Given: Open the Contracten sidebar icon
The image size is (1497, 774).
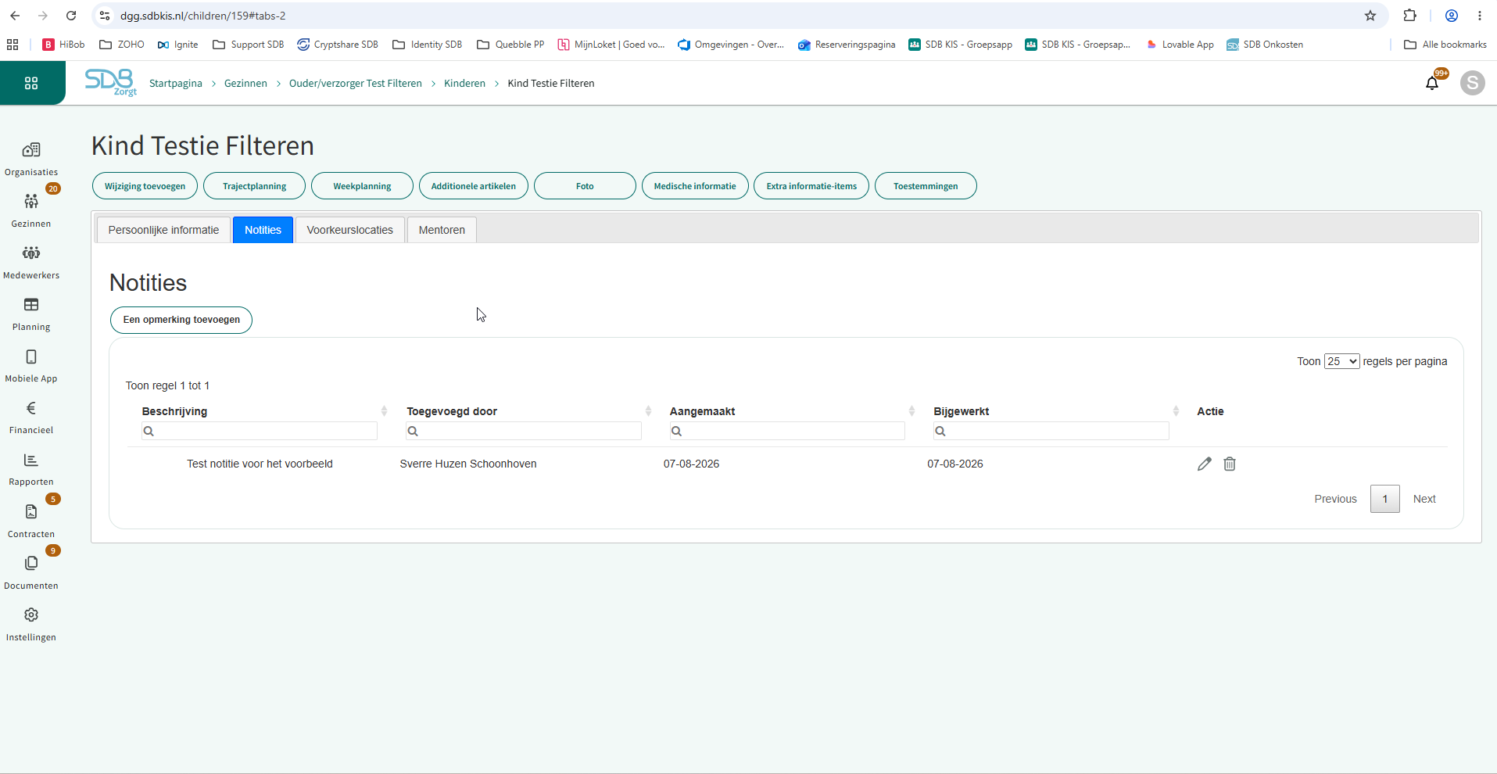Looking at the screenshot, I should pyautogui.click(x=31, y=511).
